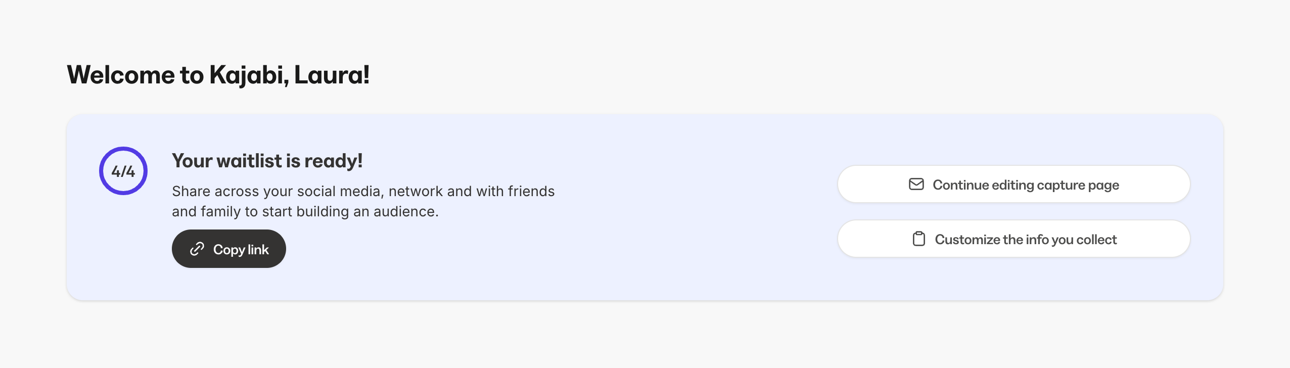Click the Welcome to Kajabi heading
Screen dimensions: 1290x368
pyautogui.click(x=218, y=75)
